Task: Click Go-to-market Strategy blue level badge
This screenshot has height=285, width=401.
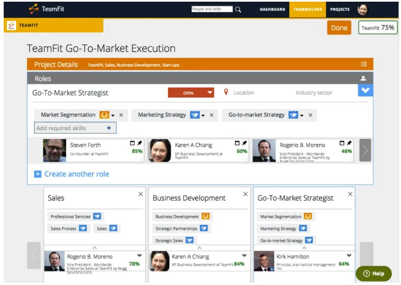Action: click(x=293, y=115)
